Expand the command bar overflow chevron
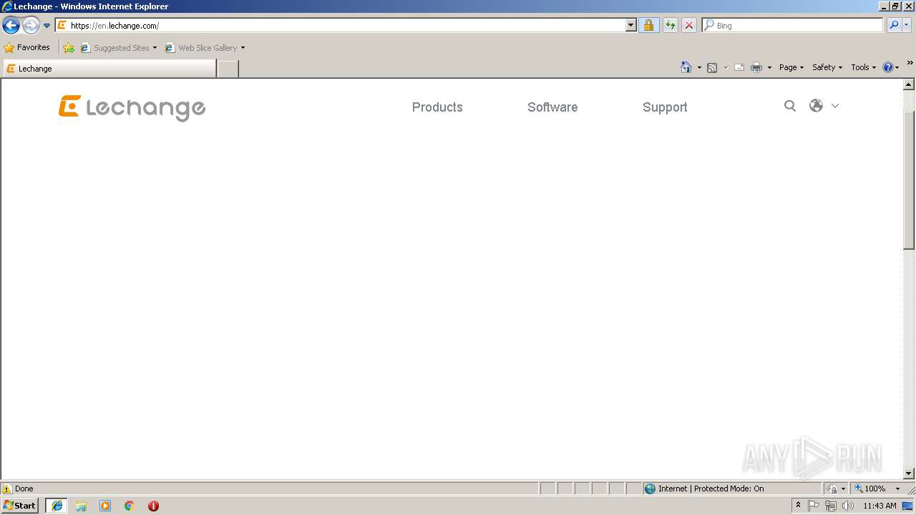The image size is (916, 515). [x=910, y=64]
